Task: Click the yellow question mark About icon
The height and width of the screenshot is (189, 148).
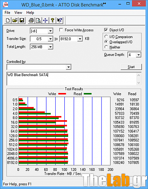Action: [52, 20]
